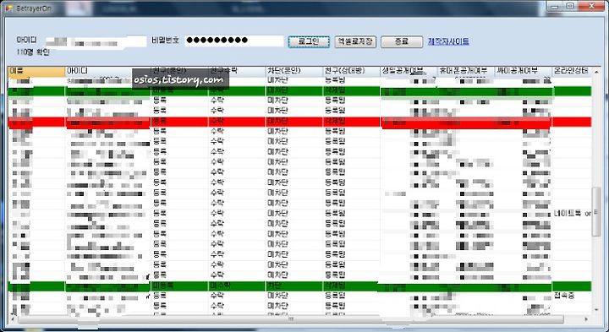Sort by the 생일공개여부 column header
This screenshot has width=609, height=332.
click(x=409, y=71)
